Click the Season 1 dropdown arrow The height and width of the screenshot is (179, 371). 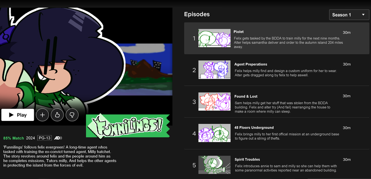363,15
